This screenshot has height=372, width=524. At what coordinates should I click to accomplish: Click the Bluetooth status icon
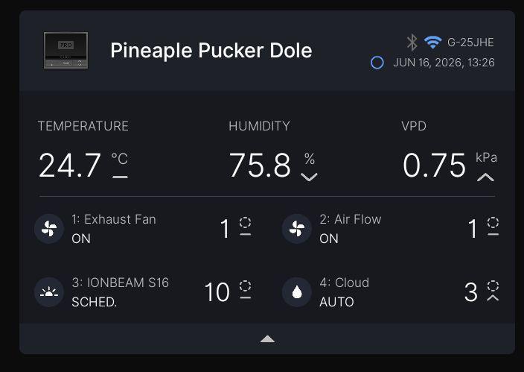pyautogui.click(x=412, y=42)
